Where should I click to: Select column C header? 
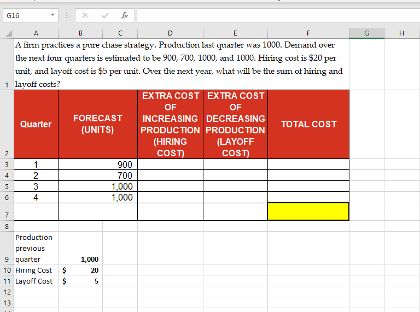(120, 33)
